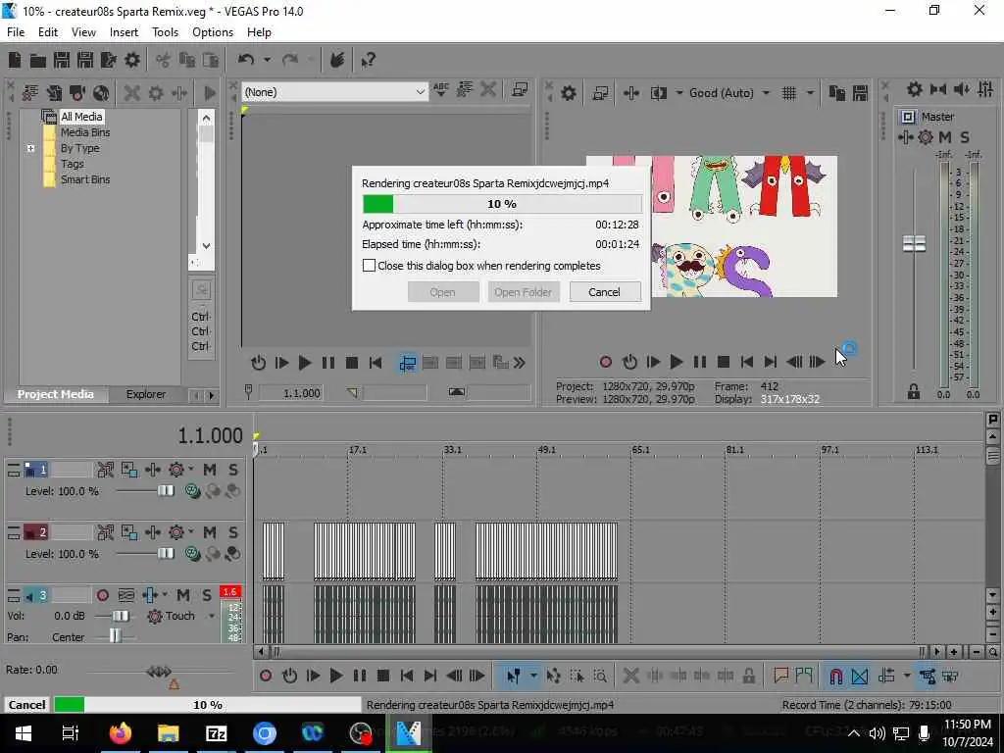Open the Insert menu

pos(124,32)
